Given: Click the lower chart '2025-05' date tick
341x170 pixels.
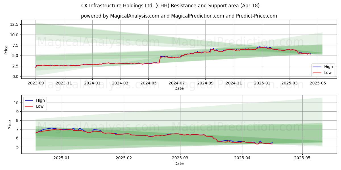Looking at the screenshot, I should tap(302, 158).
